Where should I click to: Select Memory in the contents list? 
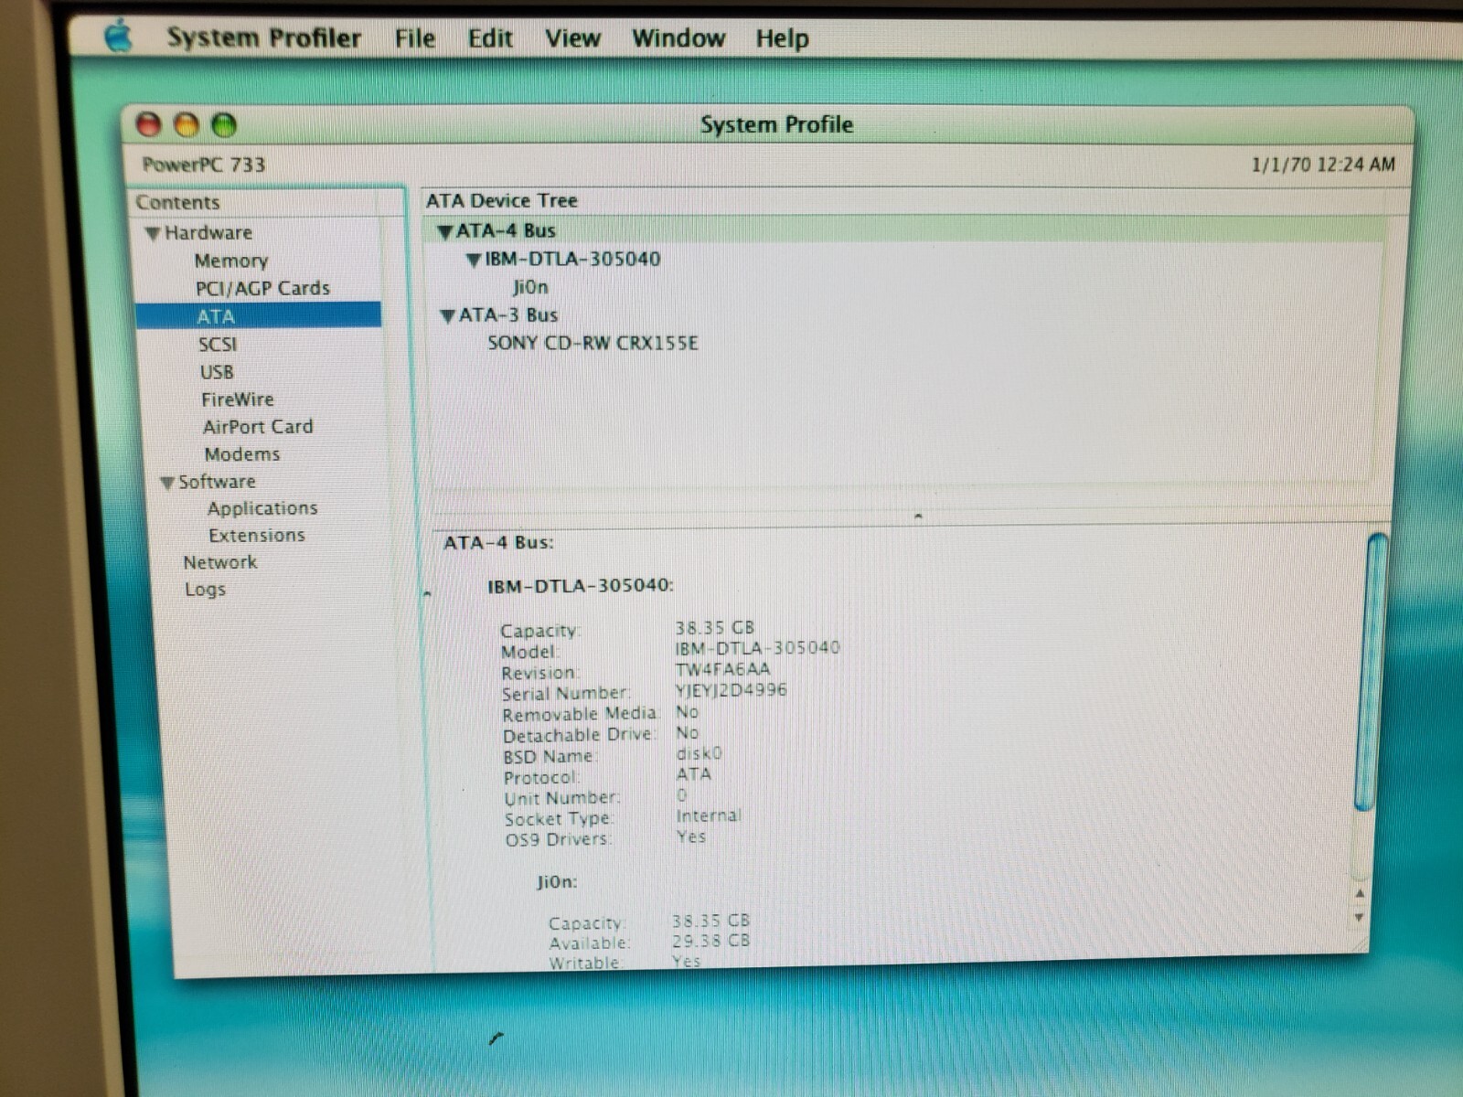231,261
